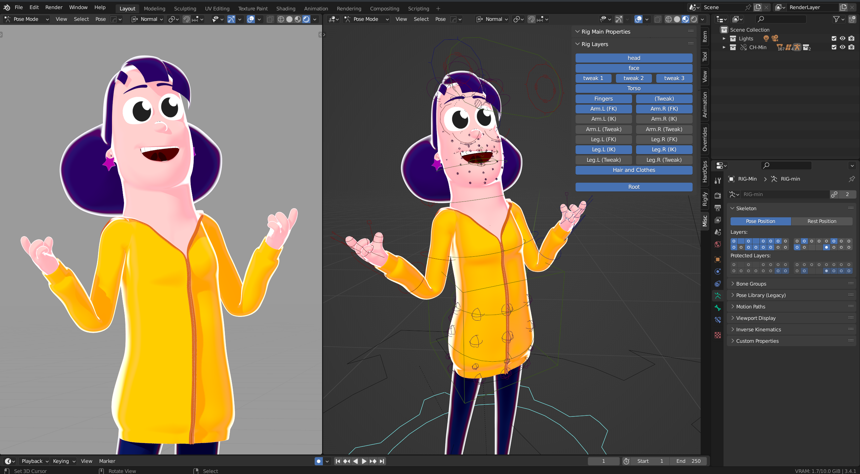
Task: Click the Play animation button
Action: click(364, 461)
